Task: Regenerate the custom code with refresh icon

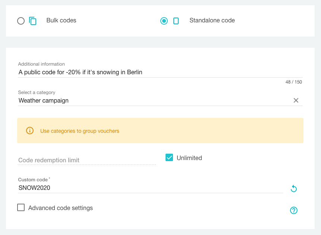Action: (294, 189)
